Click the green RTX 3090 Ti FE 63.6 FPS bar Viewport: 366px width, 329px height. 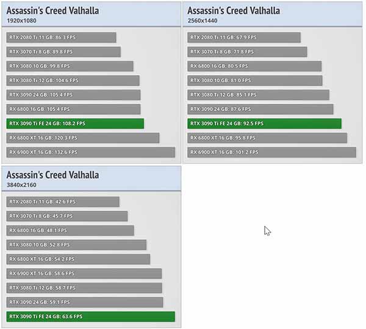coord(90,317)
